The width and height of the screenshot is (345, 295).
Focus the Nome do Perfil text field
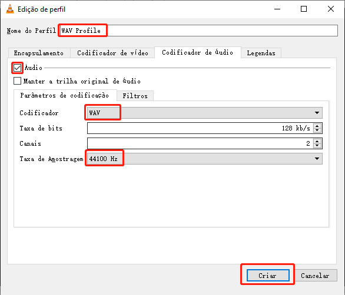click(x=198, y=31)
